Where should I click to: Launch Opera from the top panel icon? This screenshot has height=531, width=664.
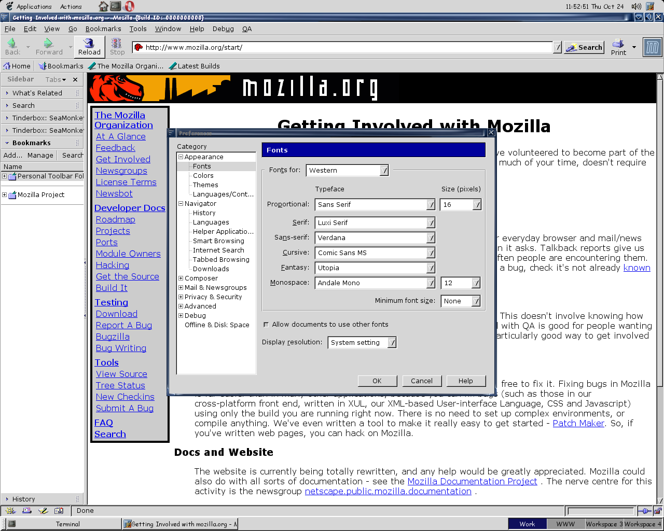tap(129, 6)
